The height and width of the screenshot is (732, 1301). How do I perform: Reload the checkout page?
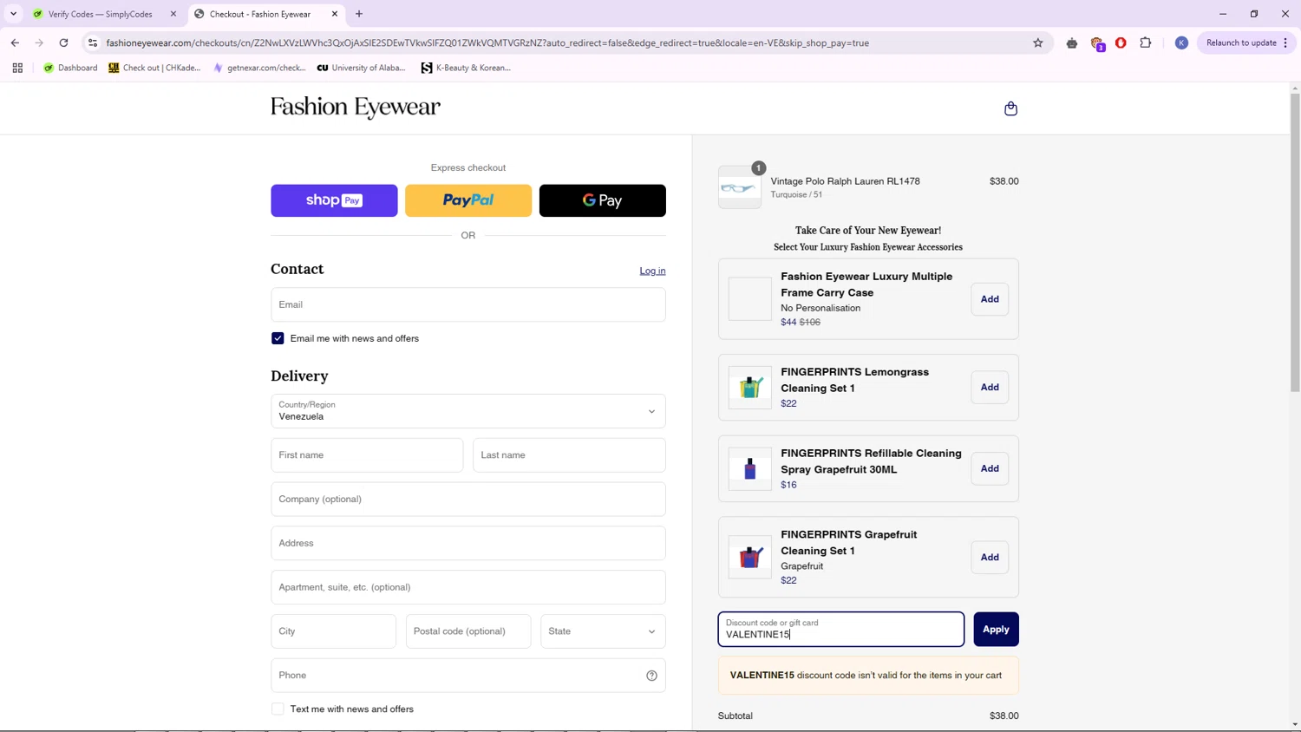click(x=63, y=42)
